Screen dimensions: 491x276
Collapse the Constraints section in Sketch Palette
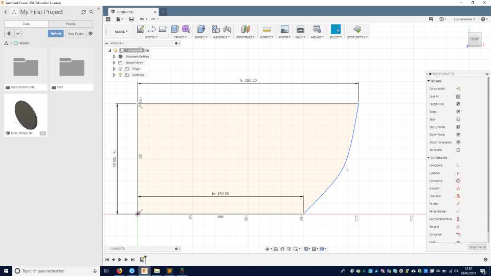[429, 158]
